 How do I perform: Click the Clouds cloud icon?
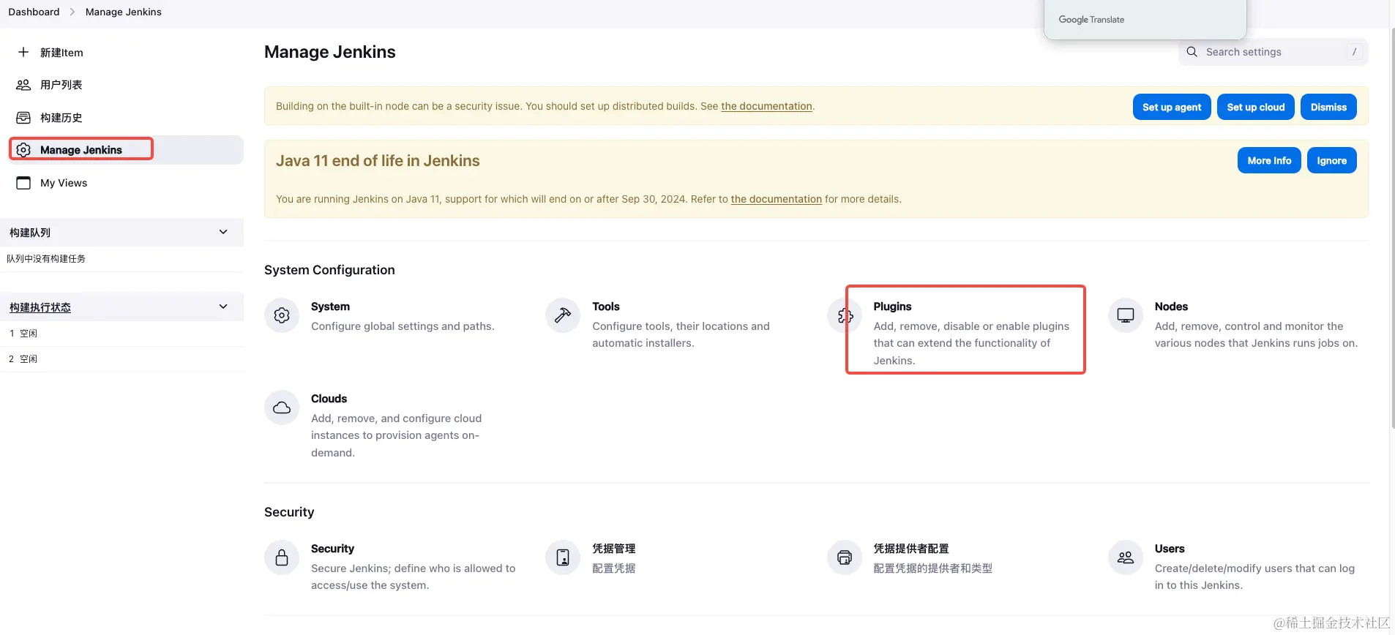coord(282,407)
